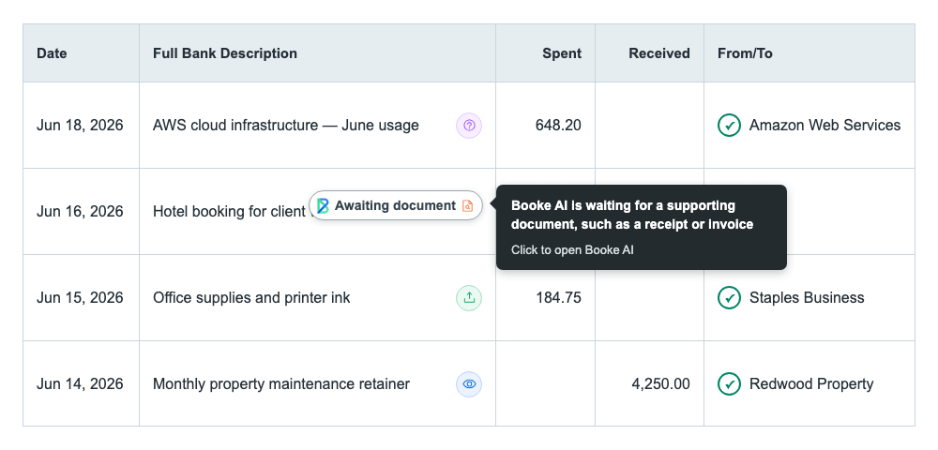Open the Awaiting document Booke AI badge

[x=396, y=205]
